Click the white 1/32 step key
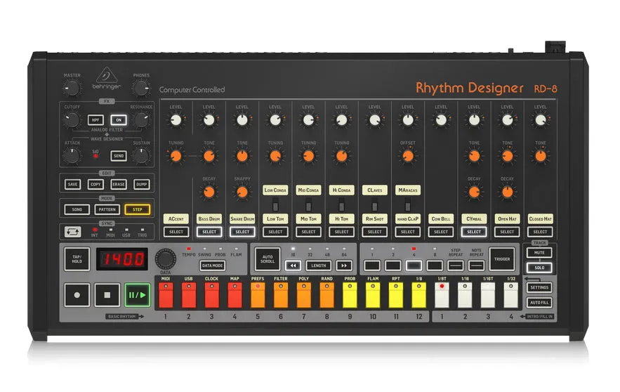The width and height of the screenshot is (620, 392). [511, 294]
